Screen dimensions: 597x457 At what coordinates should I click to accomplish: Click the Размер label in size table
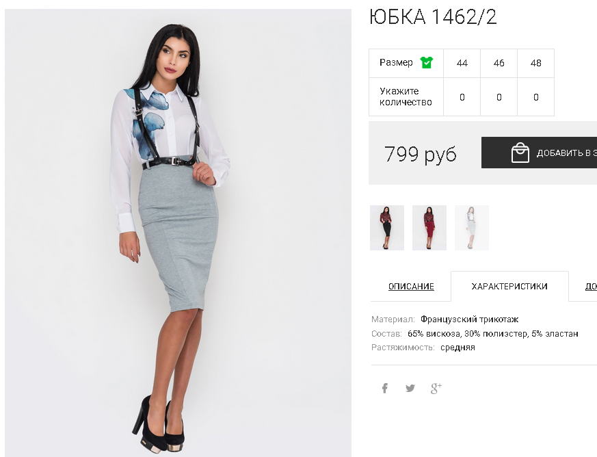click(396, 62)
